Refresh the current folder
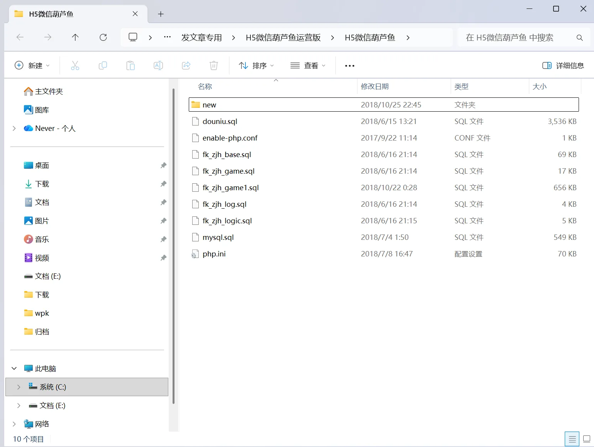This screenshot has width=594, height=447. [x=103, y=37]
